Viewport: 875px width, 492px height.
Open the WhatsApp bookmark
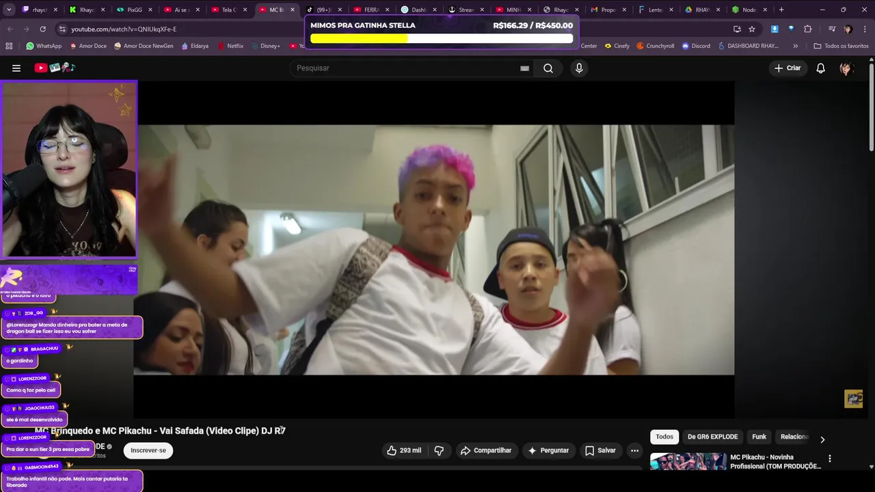(x=44, y=46)
